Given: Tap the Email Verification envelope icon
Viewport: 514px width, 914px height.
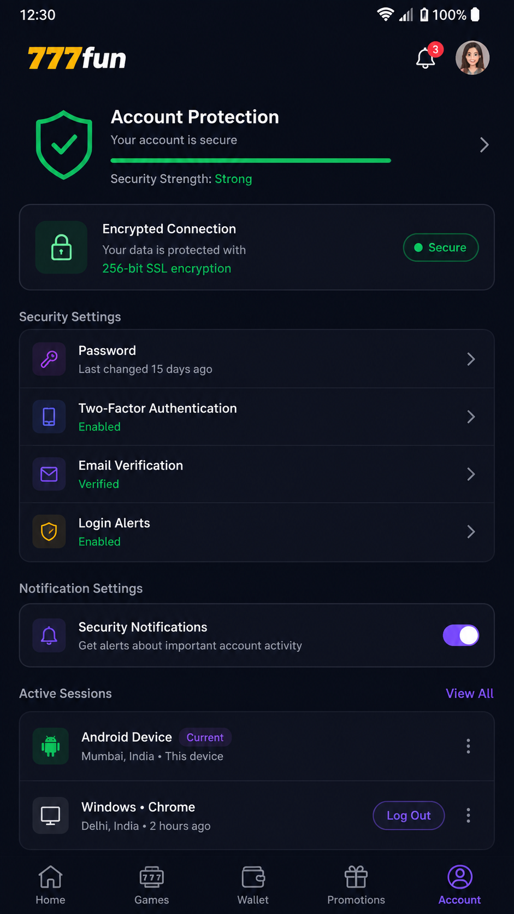Looking at the screenshot, I should 49,474.
